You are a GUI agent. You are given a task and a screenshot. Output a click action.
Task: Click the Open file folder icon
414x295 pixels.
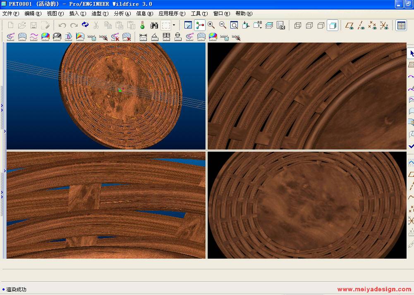(22, 25)
